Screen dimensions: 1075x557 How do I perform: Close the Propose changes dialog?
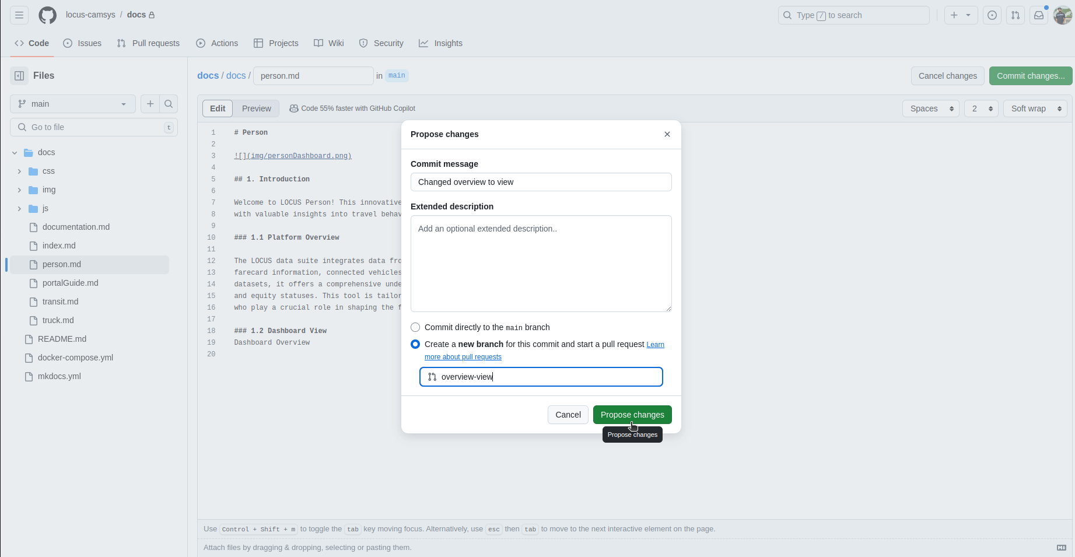coord(667,134)
